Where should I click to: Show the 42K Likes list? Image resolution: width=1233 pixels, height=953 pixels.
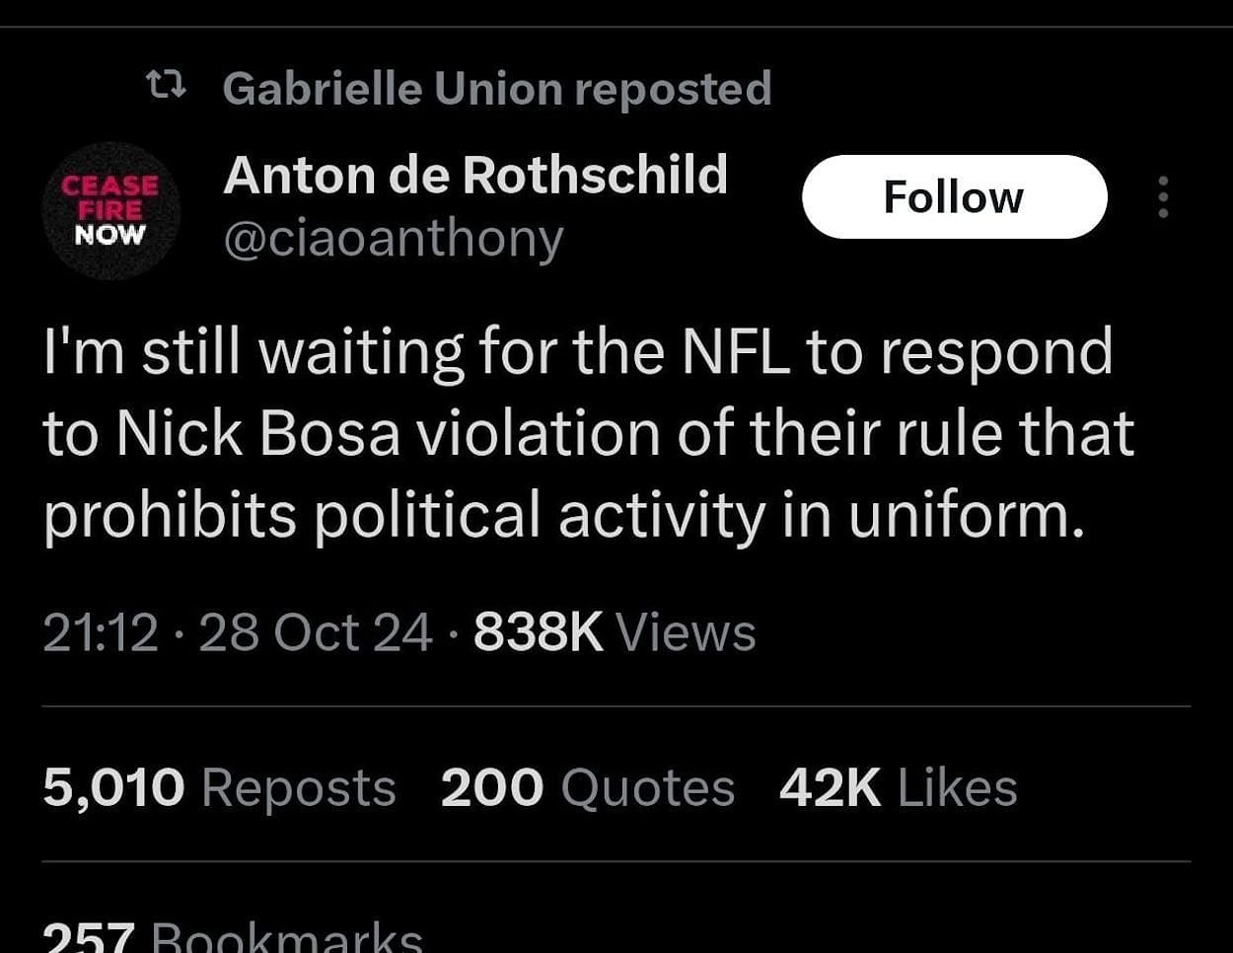[x=898, y=788]
